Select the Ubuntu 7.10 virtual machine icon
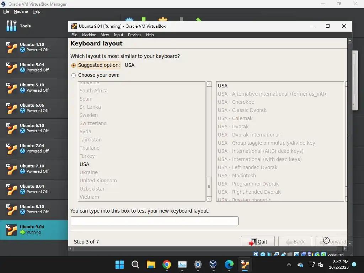The width and height of the screenshot is (364, 273). 11,169
